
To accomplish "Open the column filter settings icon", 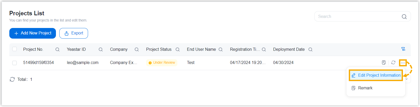I will 403,49.
